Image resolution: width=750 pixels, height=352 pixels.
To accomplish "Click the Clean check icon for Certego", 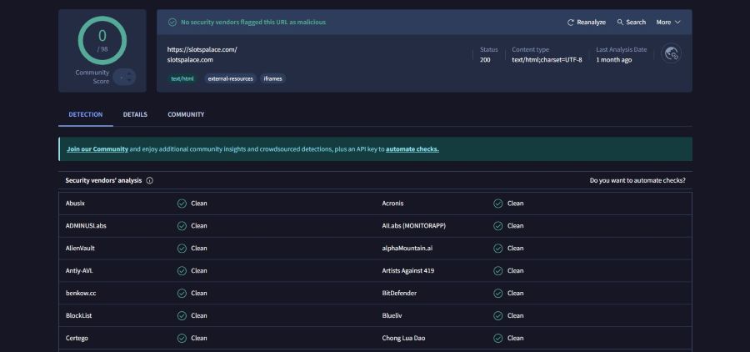I will coord(182,338).
